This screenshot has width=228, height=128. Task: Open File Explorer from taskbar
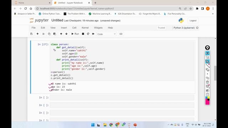[x=105, y=125]
